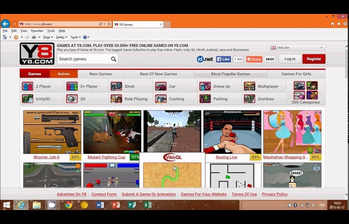349x224 pixels.
Task: Click the browser Forward arrow button
Action: (14, 24)
